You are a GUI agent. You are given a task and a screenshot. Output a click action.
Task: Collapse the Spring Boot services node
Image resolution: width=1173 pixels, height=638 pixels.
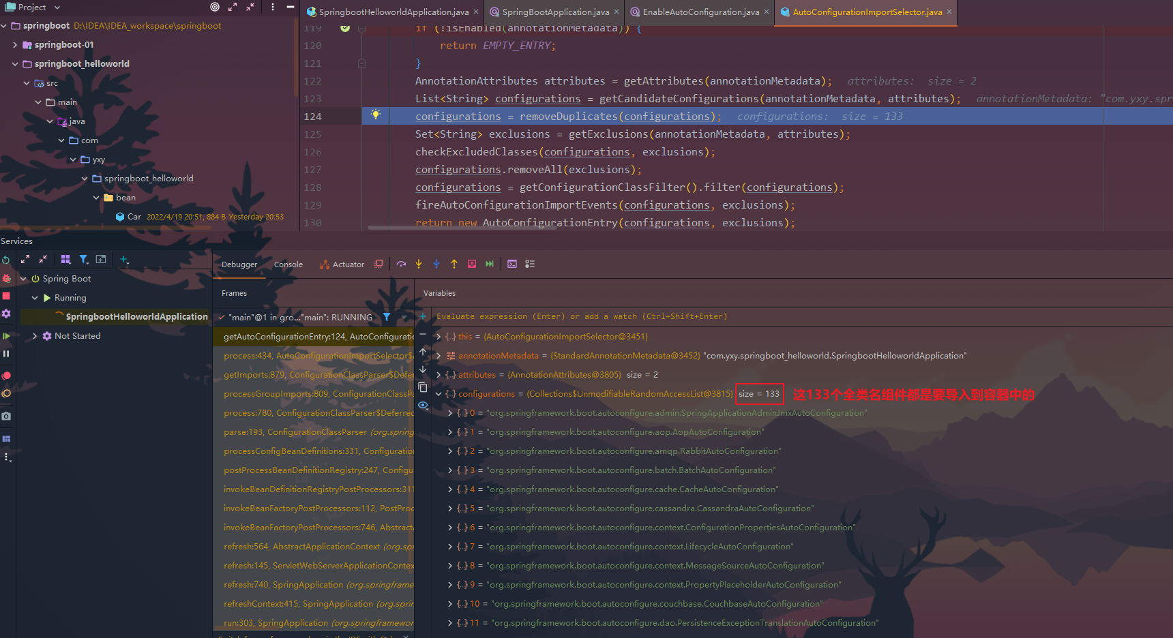point(23,279)
